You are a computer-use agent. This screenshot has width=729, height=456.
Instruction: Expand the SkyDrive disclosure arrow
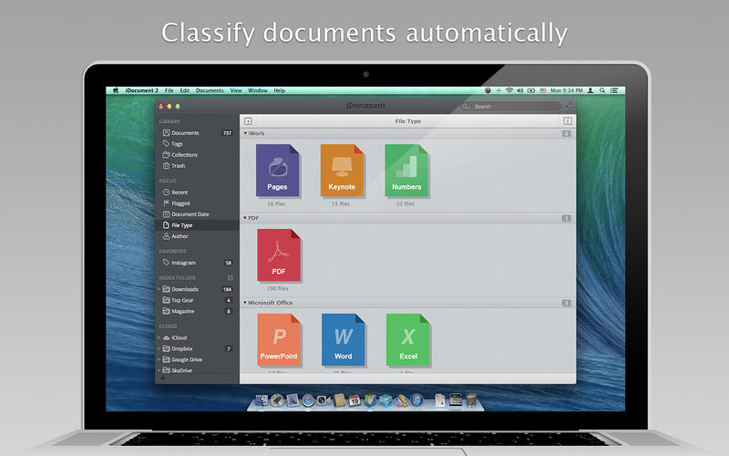[159, 371]
